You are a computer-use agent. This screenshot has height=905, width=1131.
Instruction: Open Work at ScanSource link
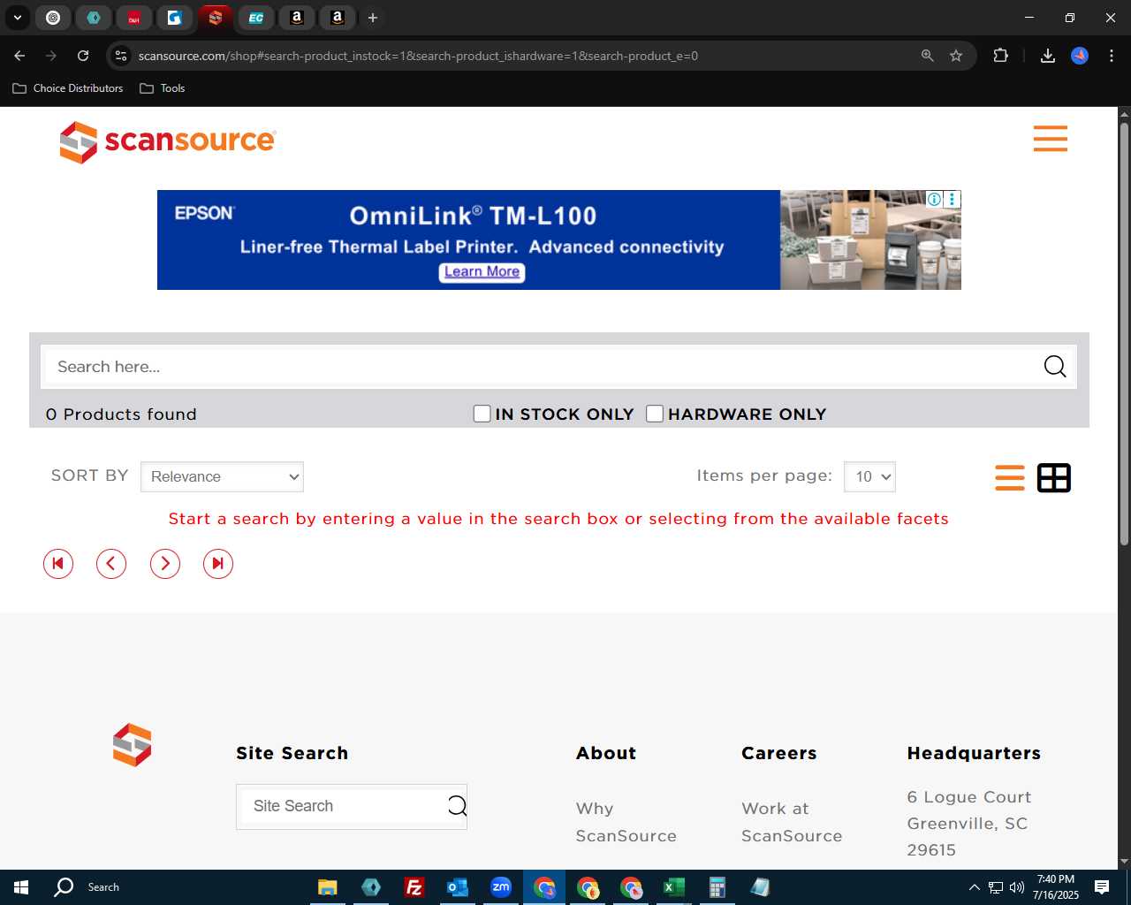point(792,822)
